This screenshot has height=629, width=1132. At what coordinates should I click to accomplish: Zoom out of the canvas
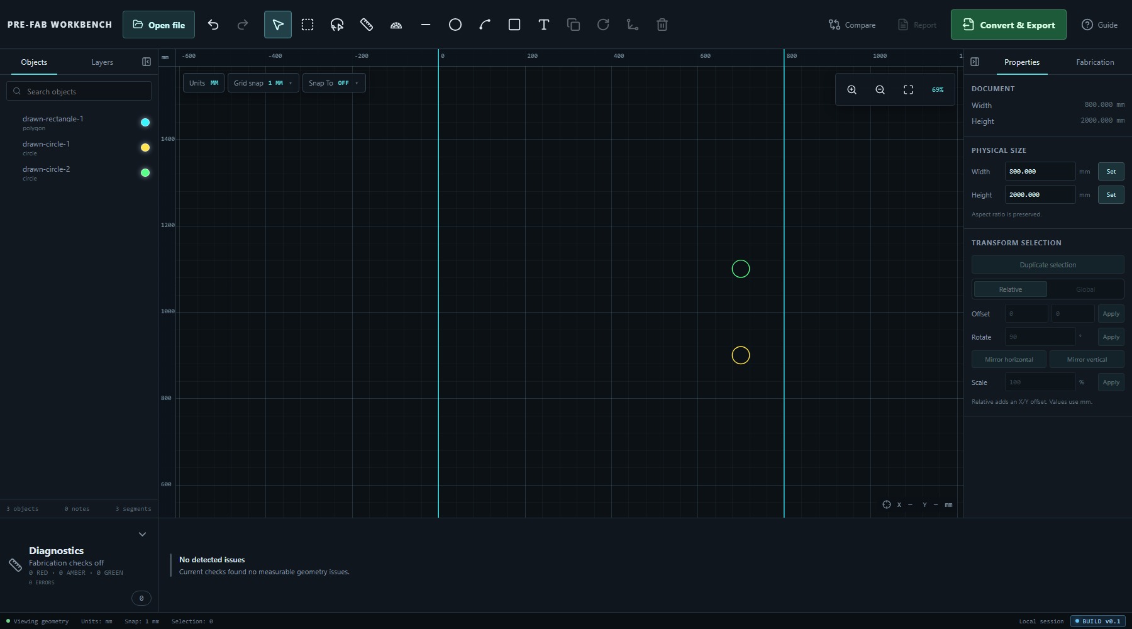click(x=880, y=90)
